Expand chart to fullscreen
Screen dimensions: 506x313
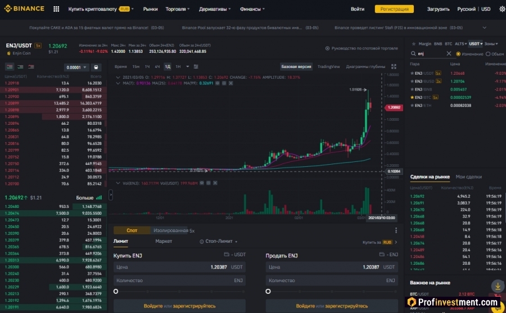click(x=394, y=66)
